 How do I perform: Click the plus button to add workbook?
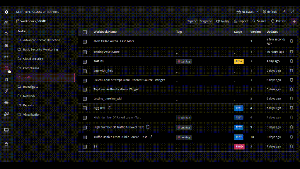pyautogui.click(x=294, y=21)
